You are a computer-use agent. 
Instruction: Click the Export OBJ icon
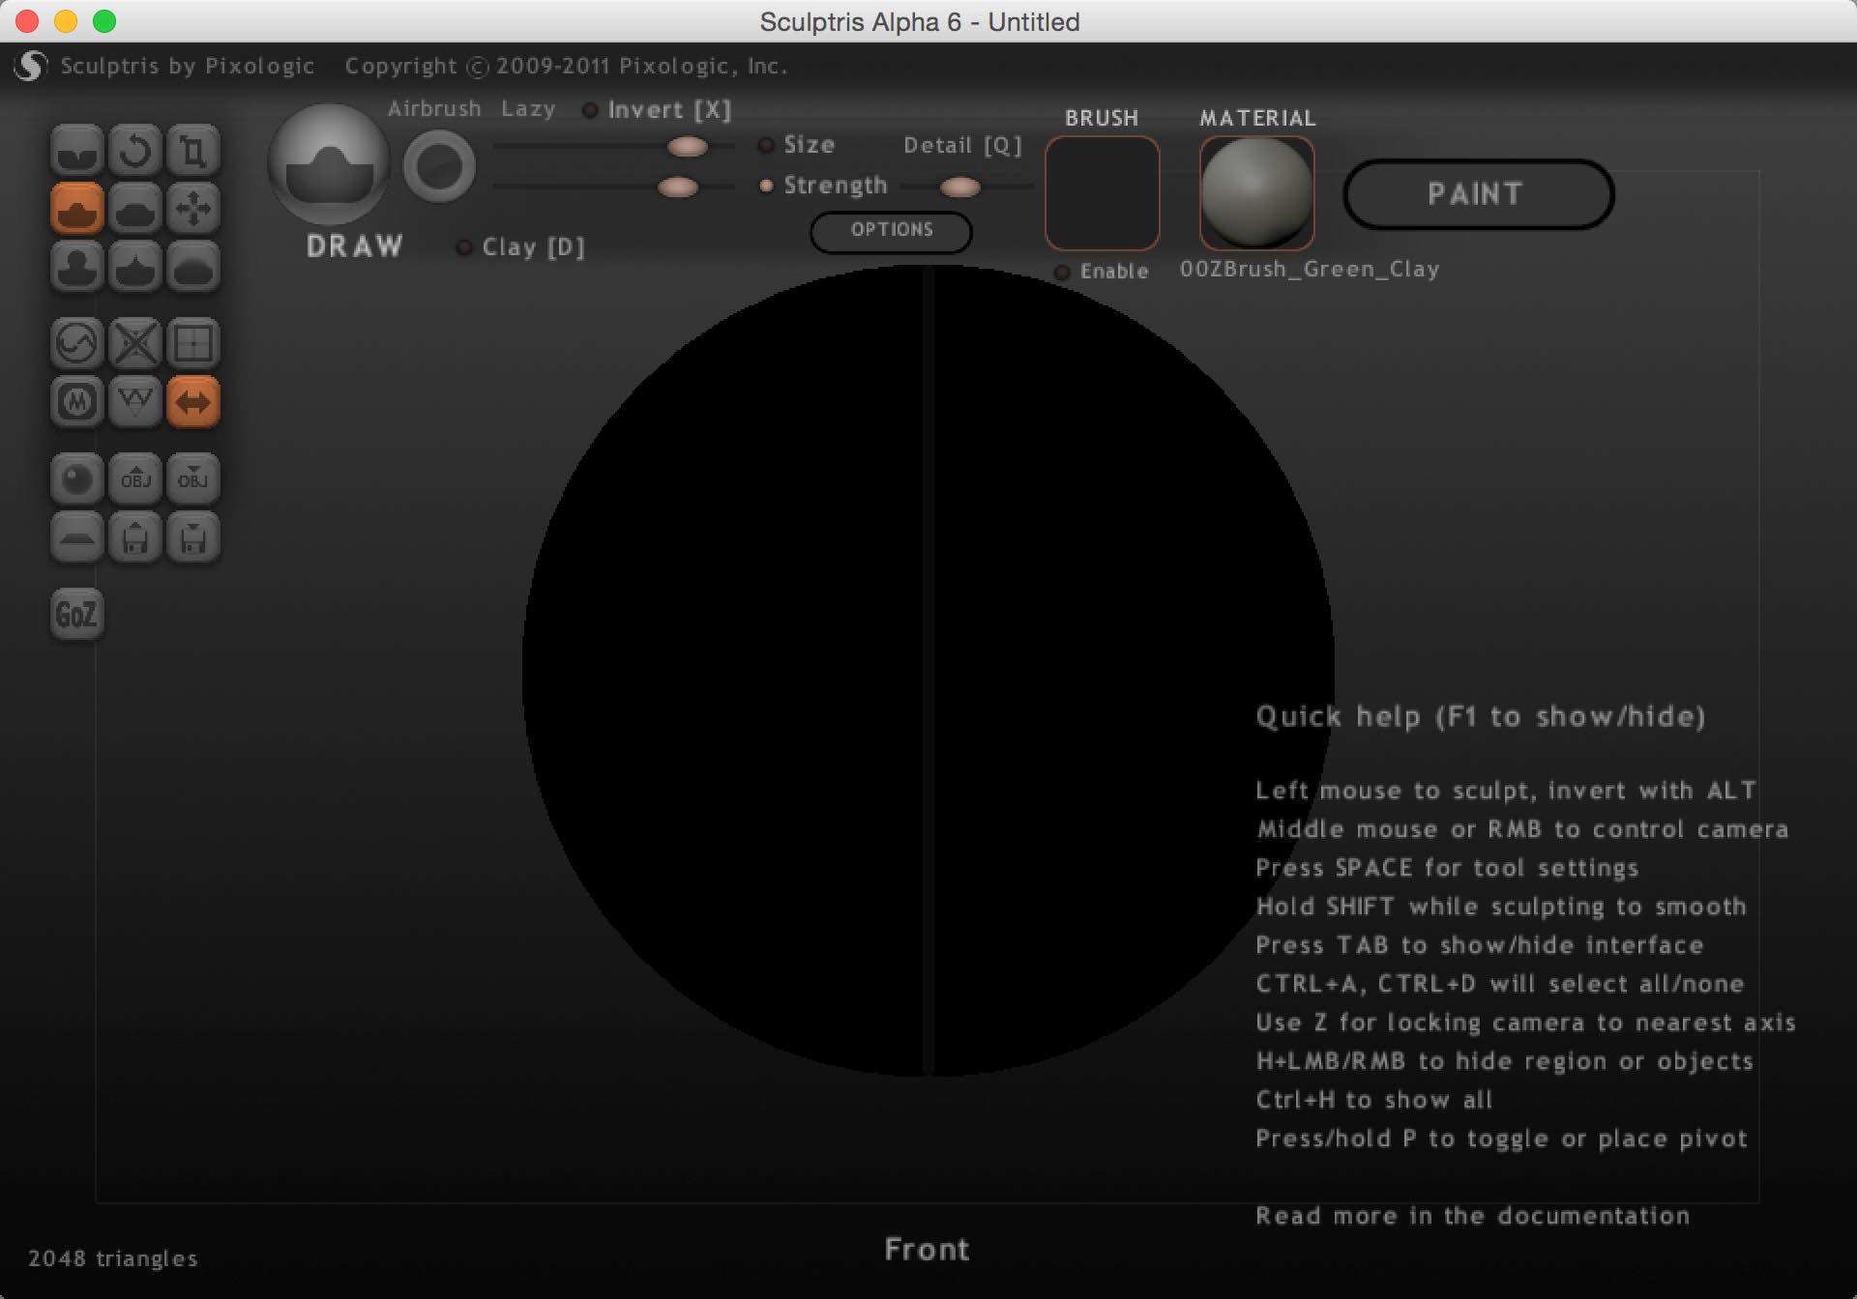193,479
